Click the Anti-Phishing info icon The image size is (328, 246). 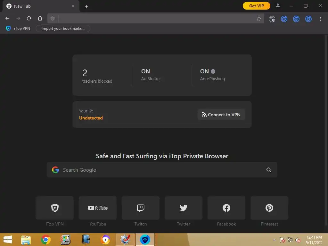213,71
